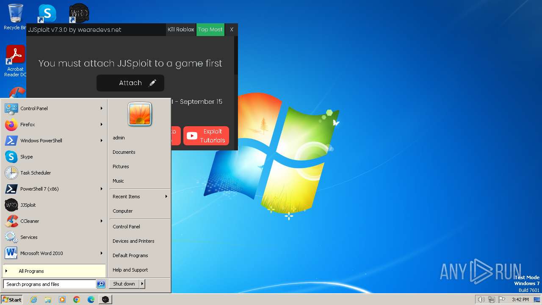Launch Microsoft Edge from taskbar
The image size is (542, 305).
tap(91, 299)
